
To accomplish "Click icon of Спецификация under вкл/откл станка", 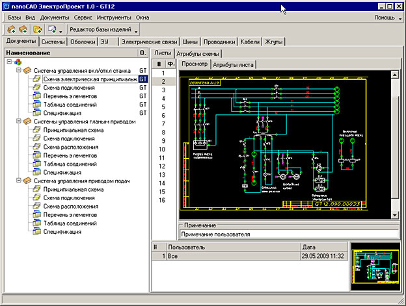I will tap(37, 112).
